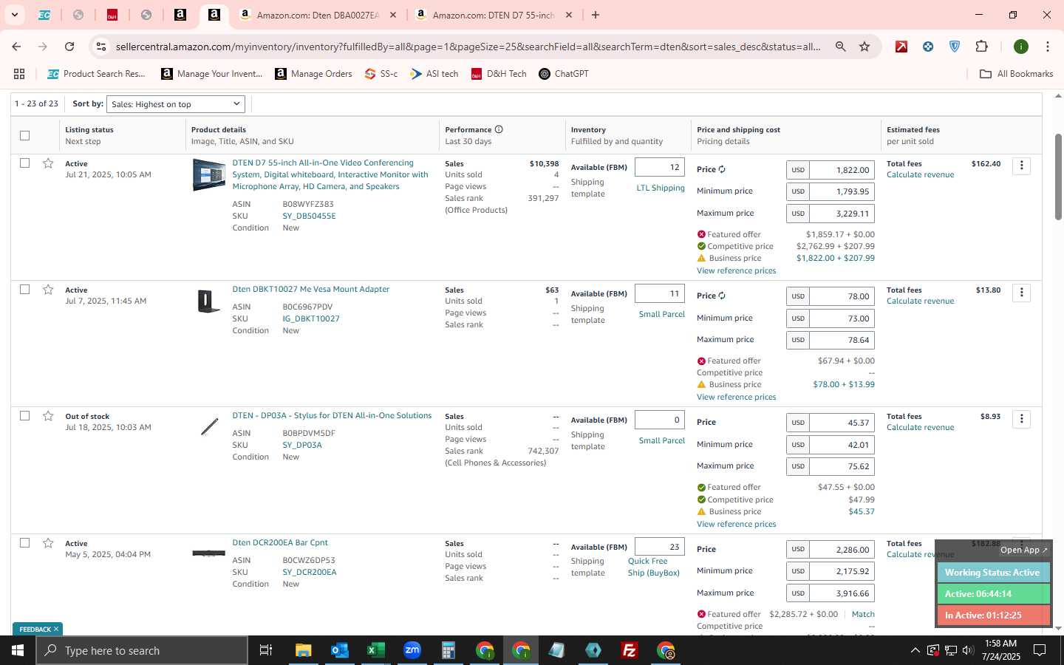The width and height of the screenshot is (1064, 665).
Task: Open the Sort by dropdown
Action: click(175, 104)
